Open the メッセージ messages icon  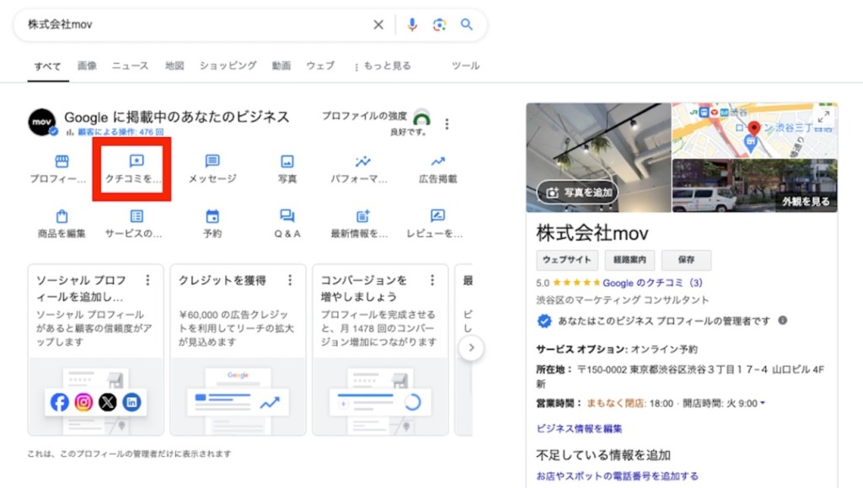pyautogui.click(x=212, y=162)
